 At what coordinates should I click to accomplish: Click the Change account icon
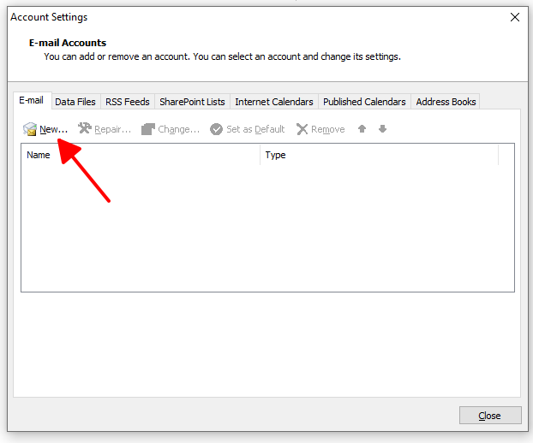(x=148, y=129)
